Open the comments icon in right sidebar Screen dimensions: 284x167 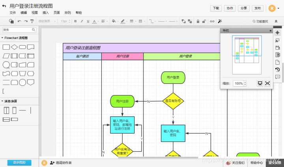tap(277, 77)
